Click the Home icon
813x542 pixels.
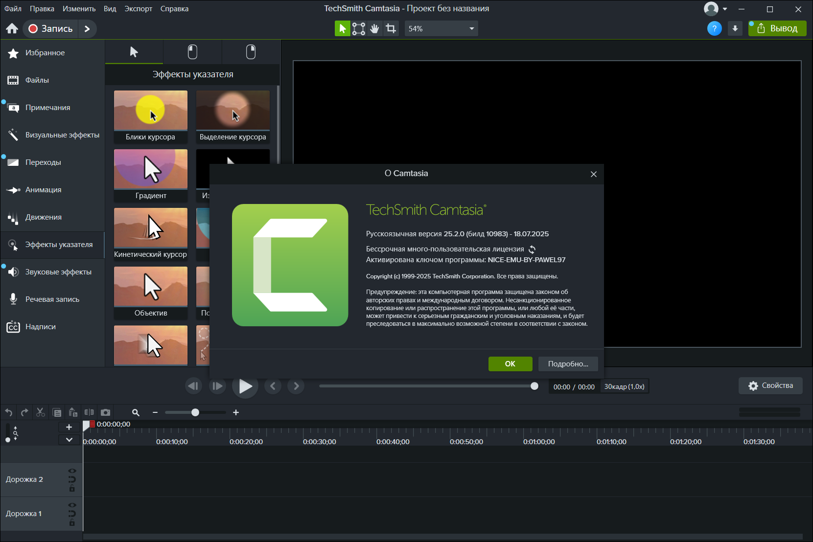coord(12,28)
